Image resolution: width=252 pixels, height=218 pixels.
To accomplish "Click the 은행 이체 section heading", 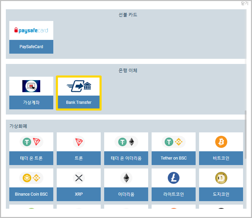I will [x=128, y=70].
